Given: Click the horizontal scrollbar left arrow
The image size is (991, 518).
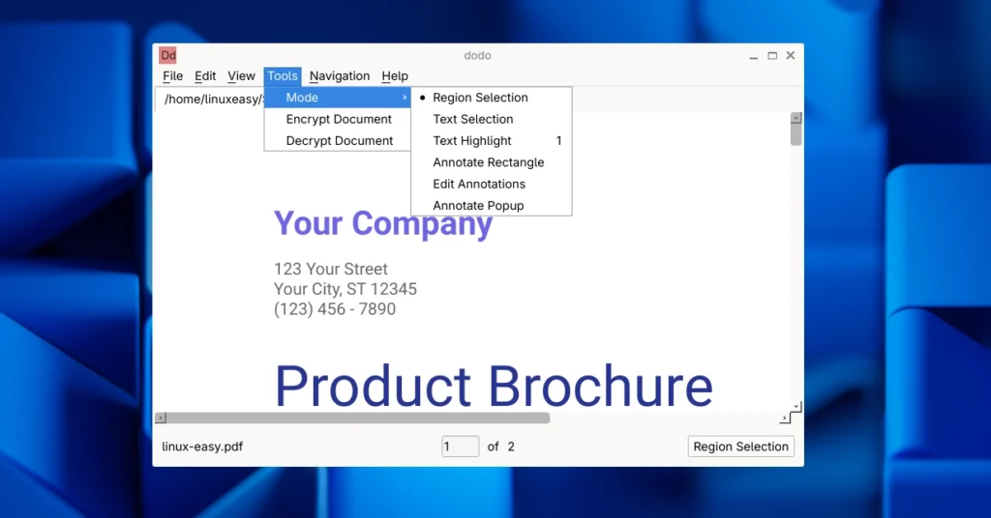Looking at the screenshot, I should point(161,418).
